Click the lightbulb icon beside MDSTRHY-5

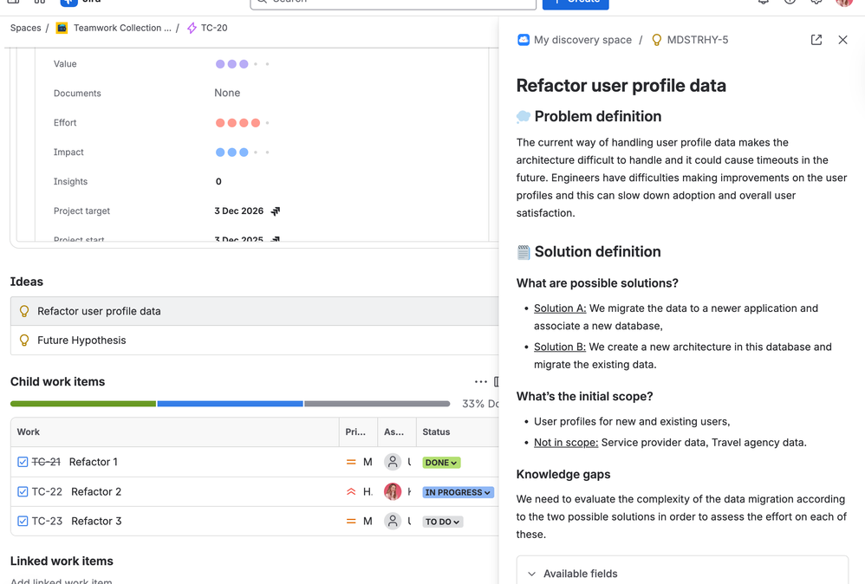[656, 40]
